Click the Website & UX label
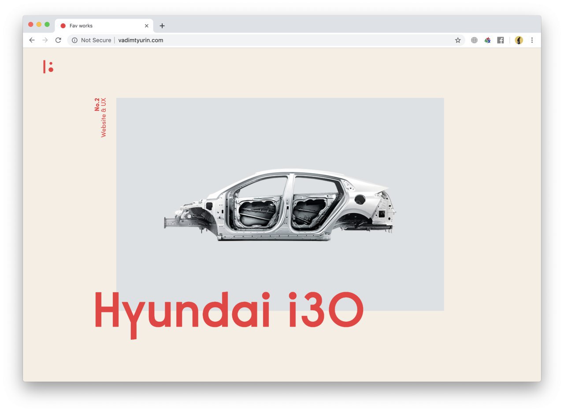Screen dimensions: 564x412 (104, 117)
